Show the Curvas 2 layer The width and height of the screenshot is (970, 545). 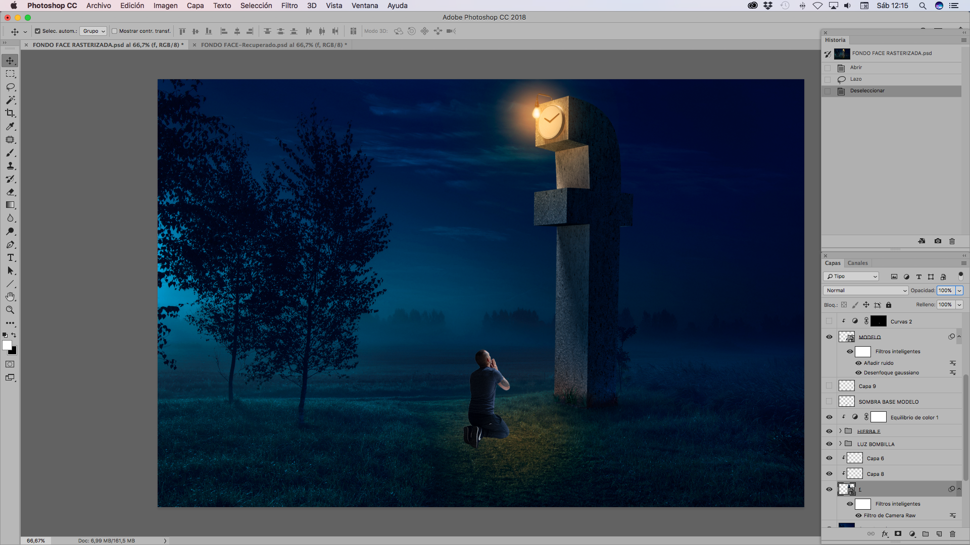click(x=829, y=321)
